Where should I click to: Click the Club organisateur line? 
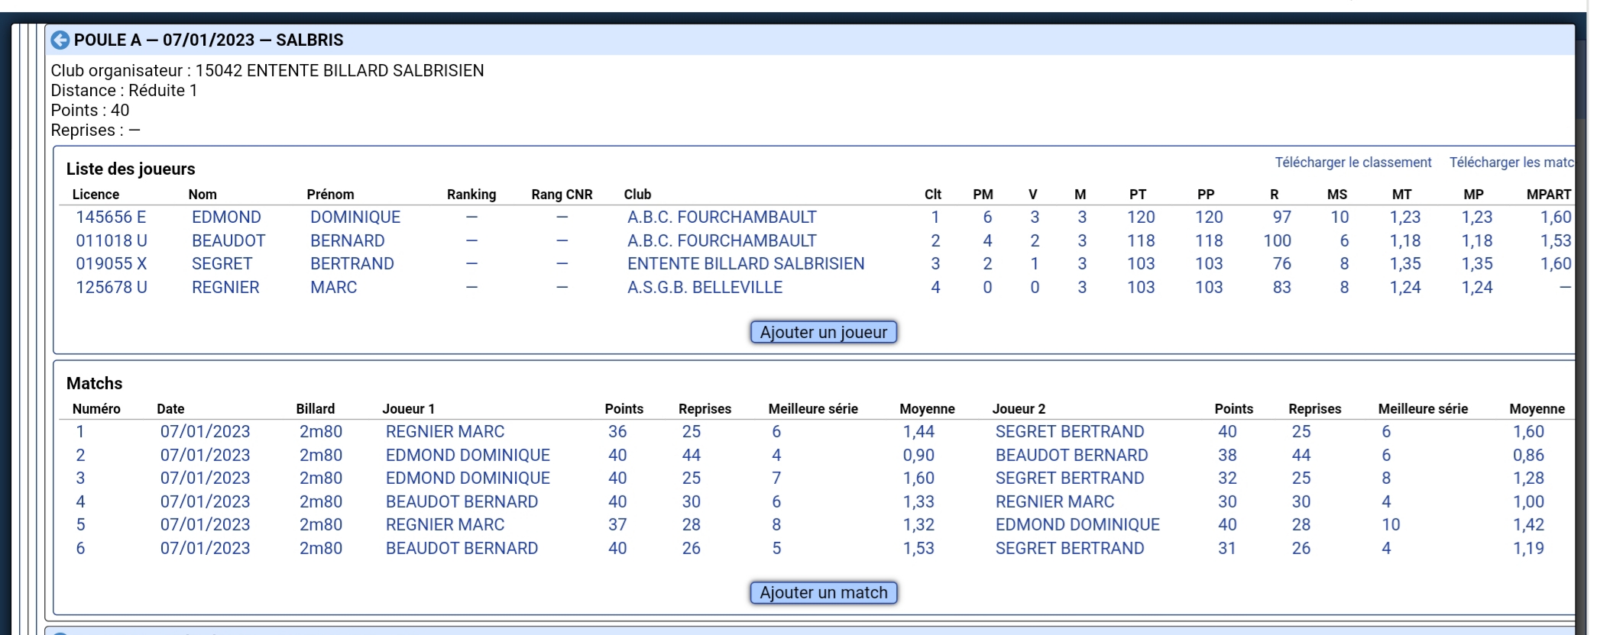(267, 71)
